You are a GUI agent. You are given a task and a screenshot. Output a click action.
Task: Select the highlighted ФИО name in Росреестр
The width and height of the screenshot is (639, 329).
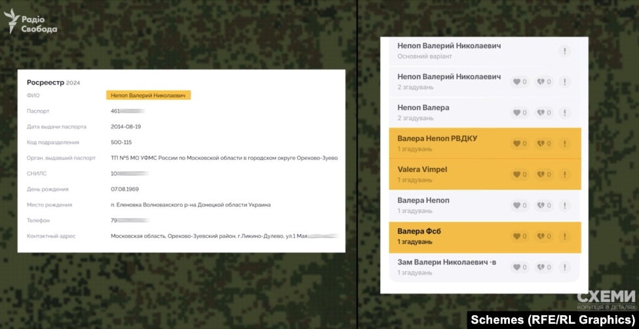(148, 96)
